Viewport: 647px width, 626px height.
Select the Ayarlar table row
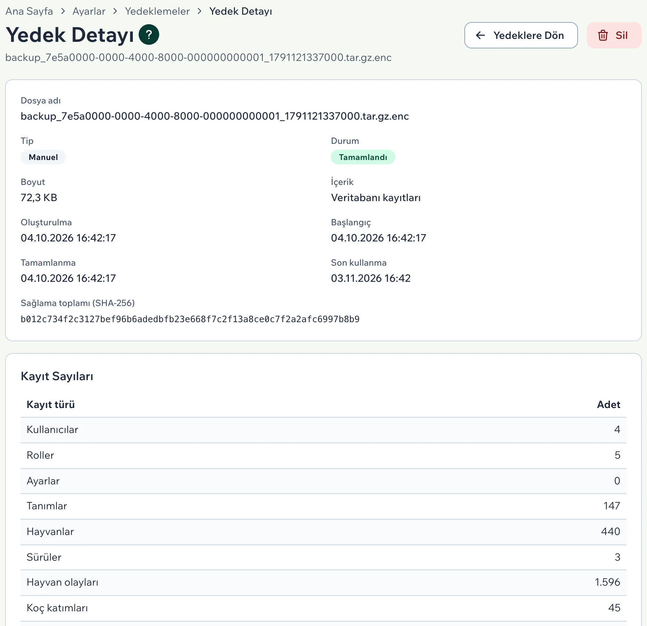323,481
